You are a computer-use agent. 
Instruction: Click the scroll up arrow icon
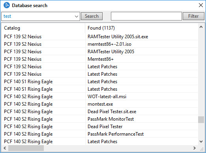201,27
